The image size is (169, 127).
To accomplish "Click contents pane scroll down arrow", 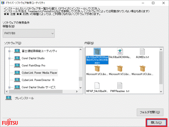I will click(x=161, y=92).
